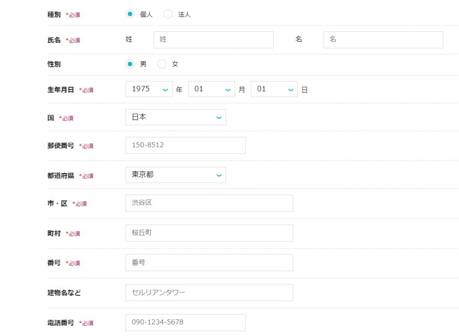Click the 市・区 label text
This screenshot has width=459, height=336.
57,203
